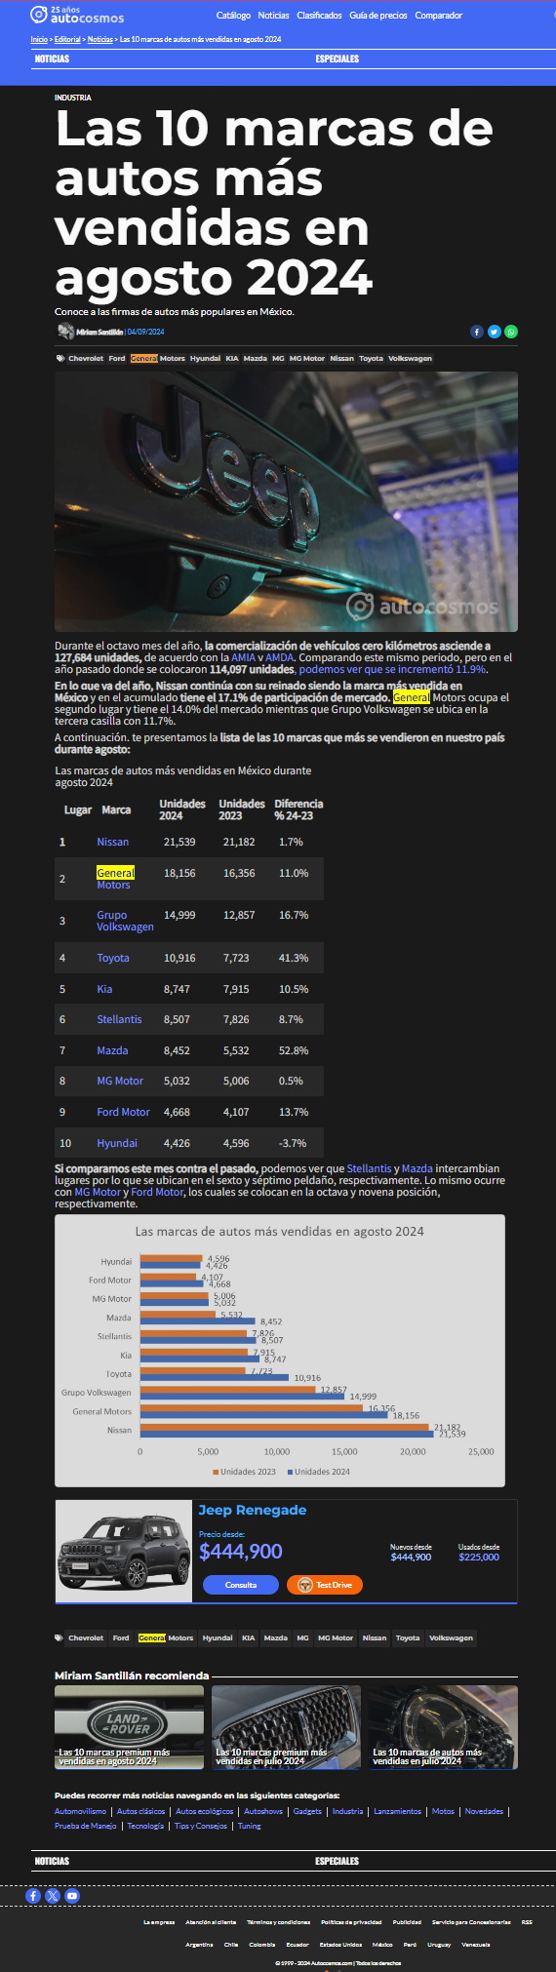Click the Test Drive button
Image resolution: width=556 pixels, height=1972 pixels.
(325, 1585)
